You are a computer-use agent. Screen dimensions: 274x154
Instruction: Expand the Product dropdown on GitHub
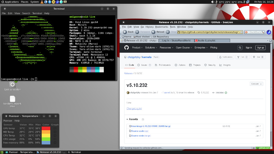pyautogui.click(x=137, y=48)
